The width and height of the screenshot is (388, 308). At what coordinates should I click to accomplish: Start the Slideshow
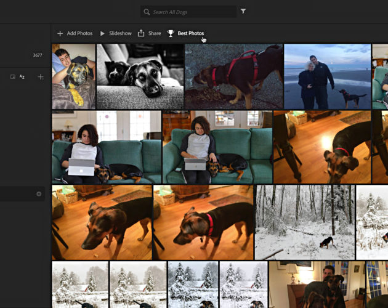click(x=120, y=33)
